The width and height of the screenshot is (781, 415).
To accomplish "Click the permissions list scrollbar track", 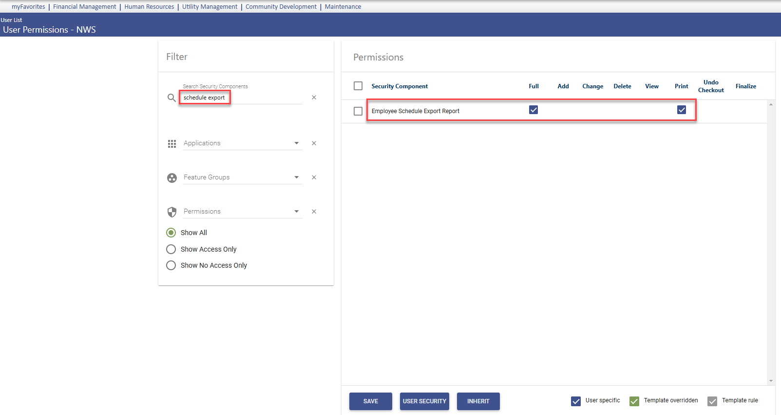I will tap(771, 244).
